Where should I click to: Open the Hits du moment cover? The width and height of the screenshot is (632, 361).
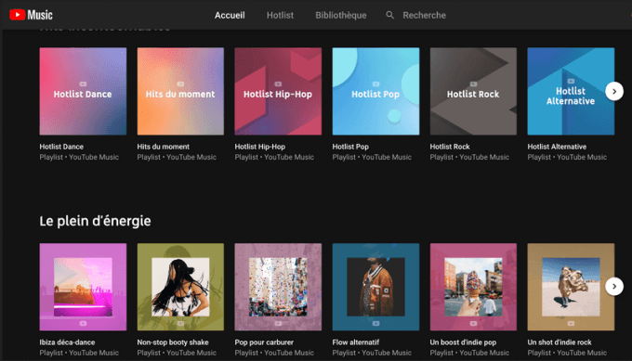(x=180, y=91)
